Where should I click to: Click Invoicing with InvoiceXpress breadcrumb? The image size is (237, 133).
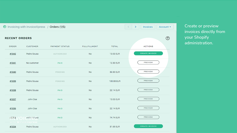click(26, 27)
